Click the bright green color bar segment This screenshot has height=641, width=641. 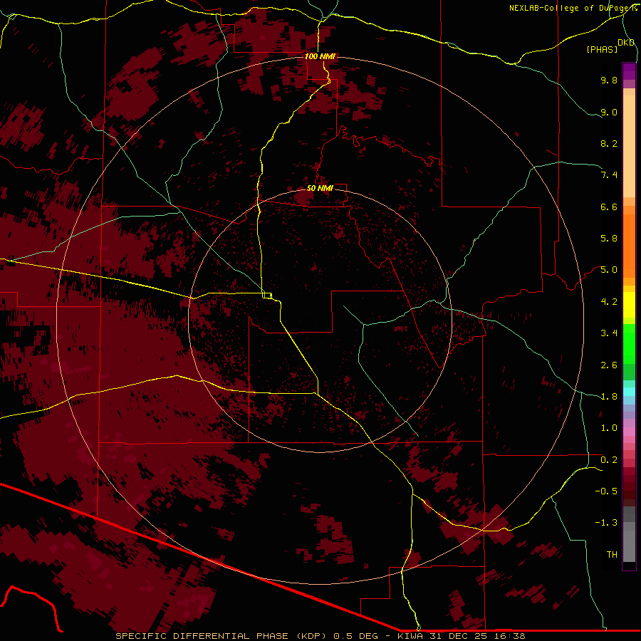629,345
